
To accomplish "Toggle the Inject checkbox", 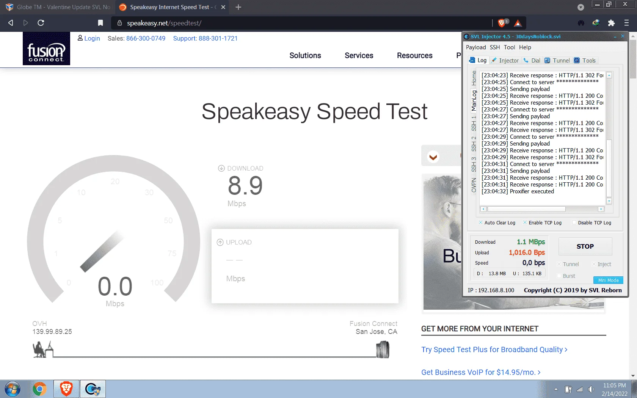I will 594,264.
